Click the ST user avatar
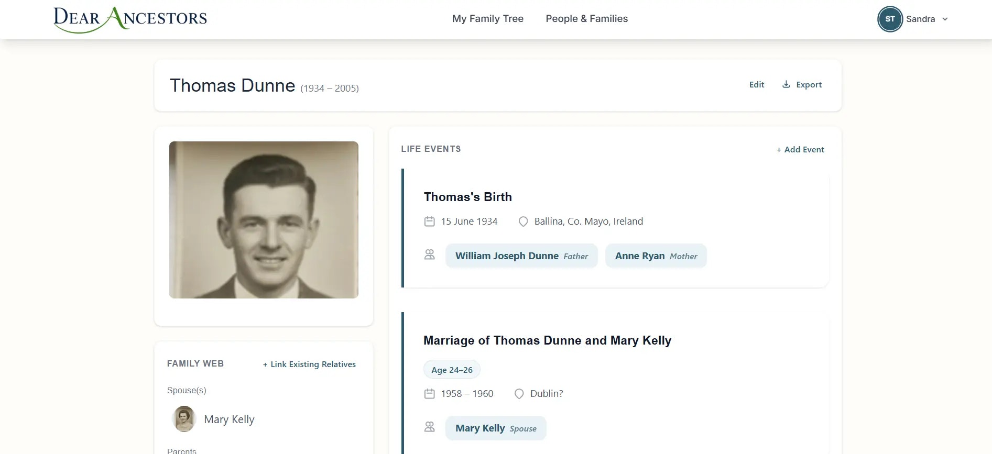Image resolution: width=992 pixels, height=454 pixels. pyautogui.click(x=890, y=19)
